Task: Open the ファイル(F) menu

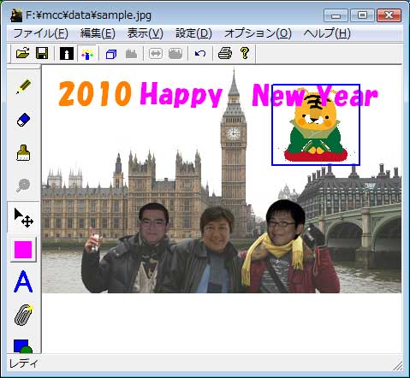Action: click(41, 33)
